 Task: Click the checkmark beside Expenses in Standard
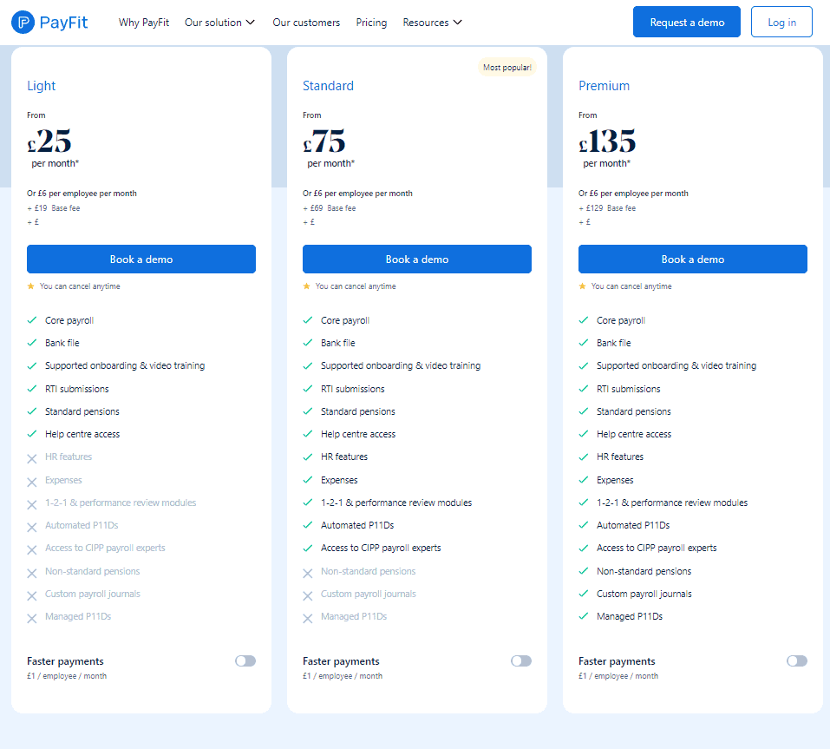[308, 480]
